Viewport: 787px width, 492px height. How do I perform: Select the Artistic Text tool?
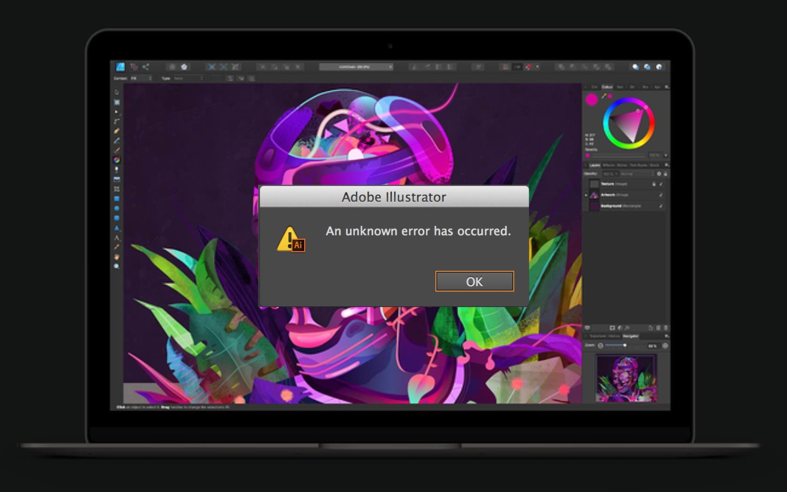pos(117,237)
